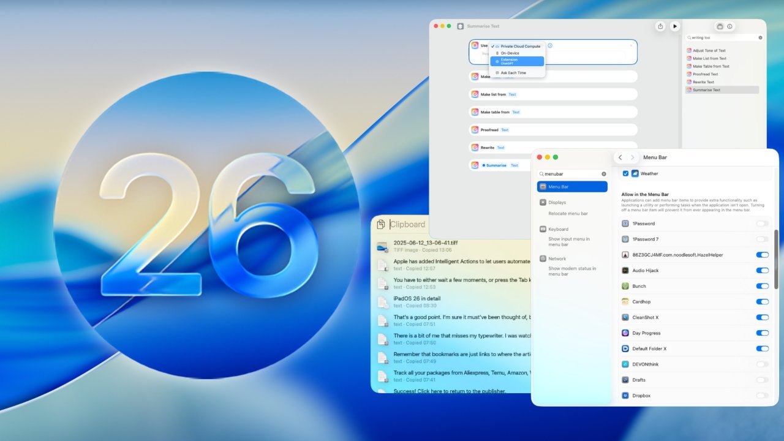
Task: Choose On-Device from the model dropdown
Action: pos(509,53)
